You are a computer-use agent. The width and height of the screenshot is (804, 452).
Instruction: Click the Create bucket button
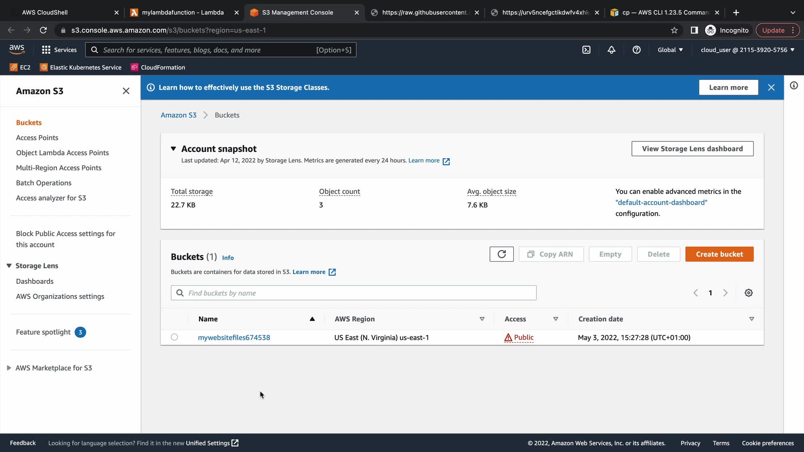pyautogui.click(x=719, y=254)
